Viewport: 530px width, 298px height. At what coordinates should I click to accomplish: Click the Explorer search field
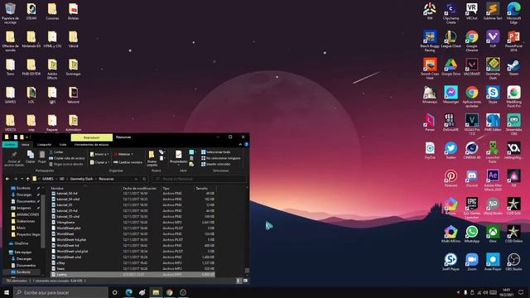199,179
